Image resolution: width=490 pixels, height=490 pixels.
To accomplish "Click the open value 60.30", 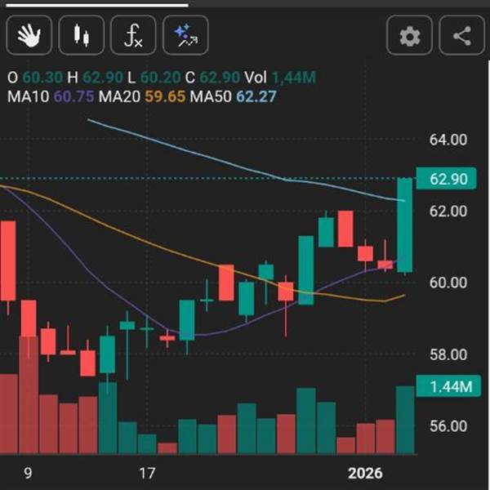I will point(42,78).
